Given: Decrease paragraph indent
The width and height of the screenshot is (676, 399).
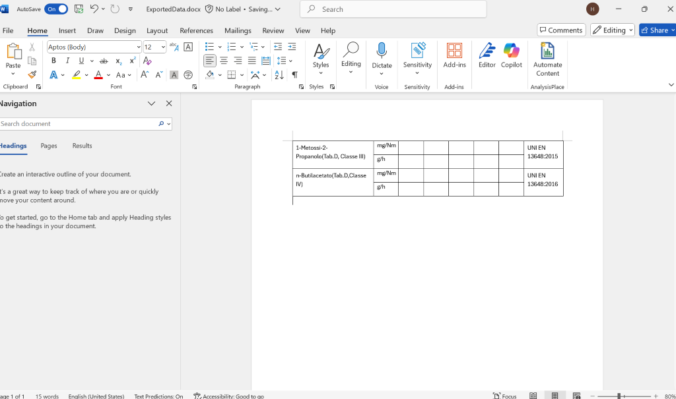Looking at the screenshot, I should click(278, 47).
